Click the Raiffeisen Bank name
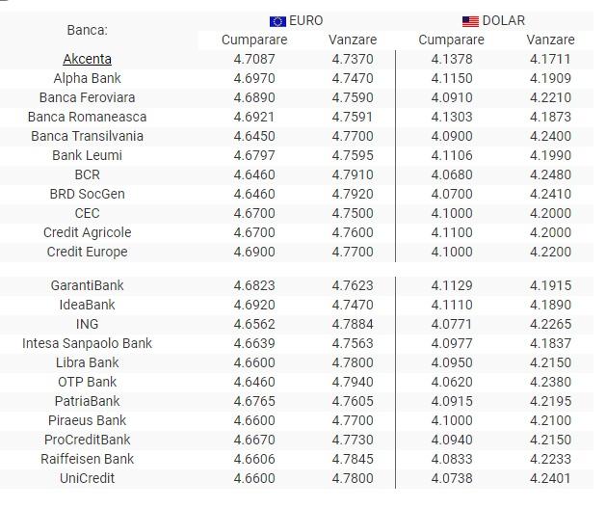 click(87, 459)
